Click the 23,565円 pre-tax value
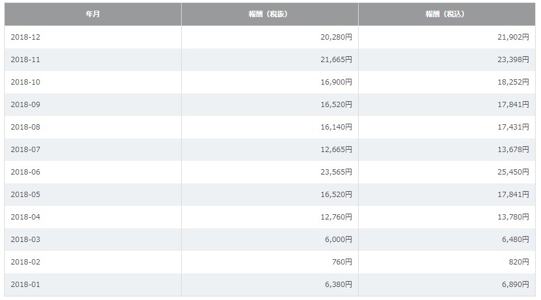541x300 pixels. (x=336, y=172)
